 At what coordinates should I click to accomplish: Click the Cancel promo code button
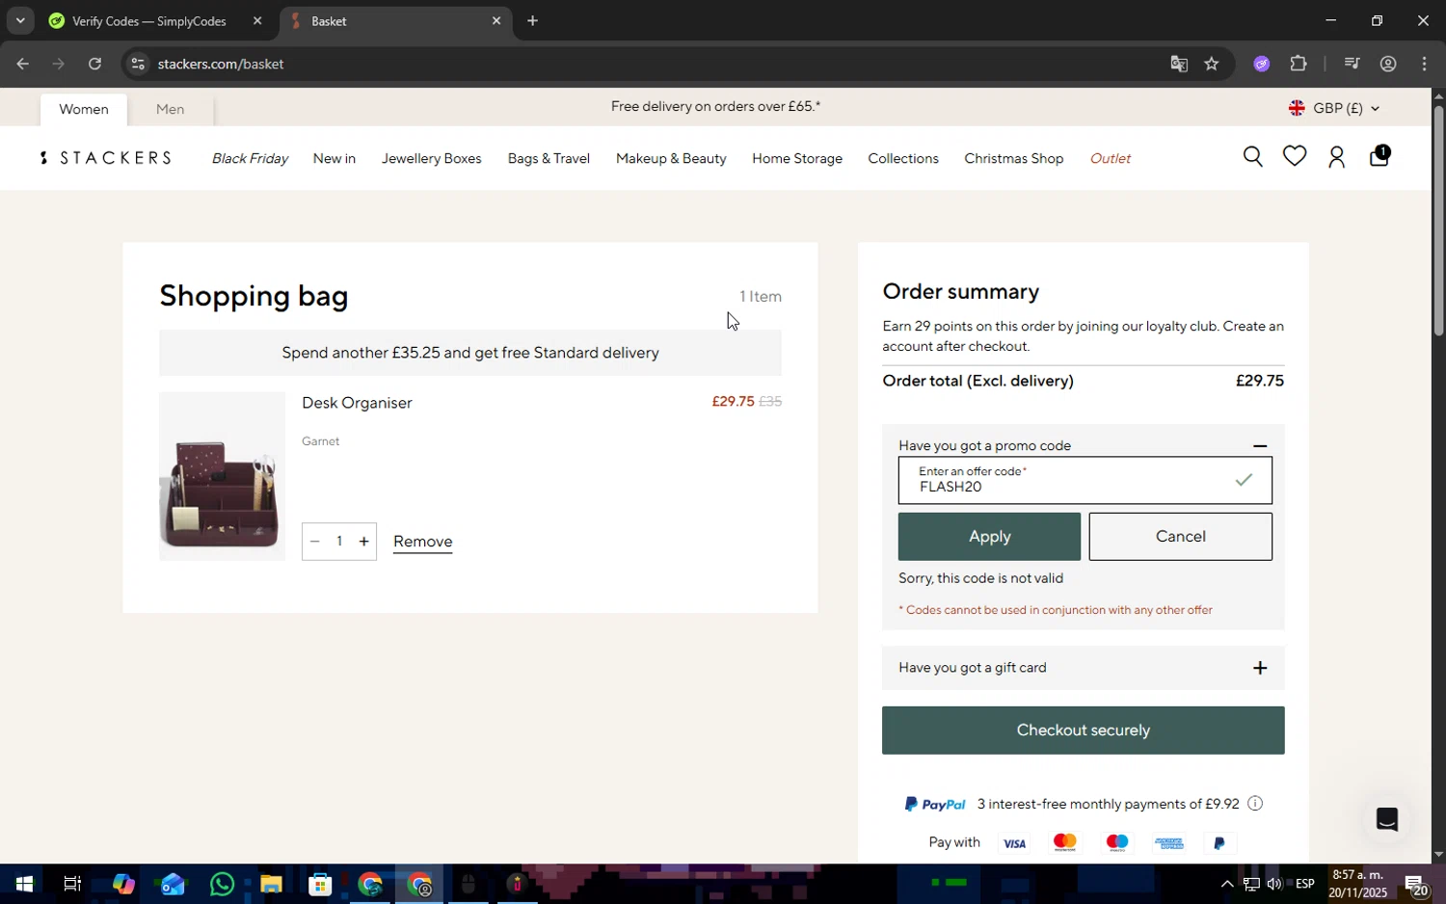1181,536
